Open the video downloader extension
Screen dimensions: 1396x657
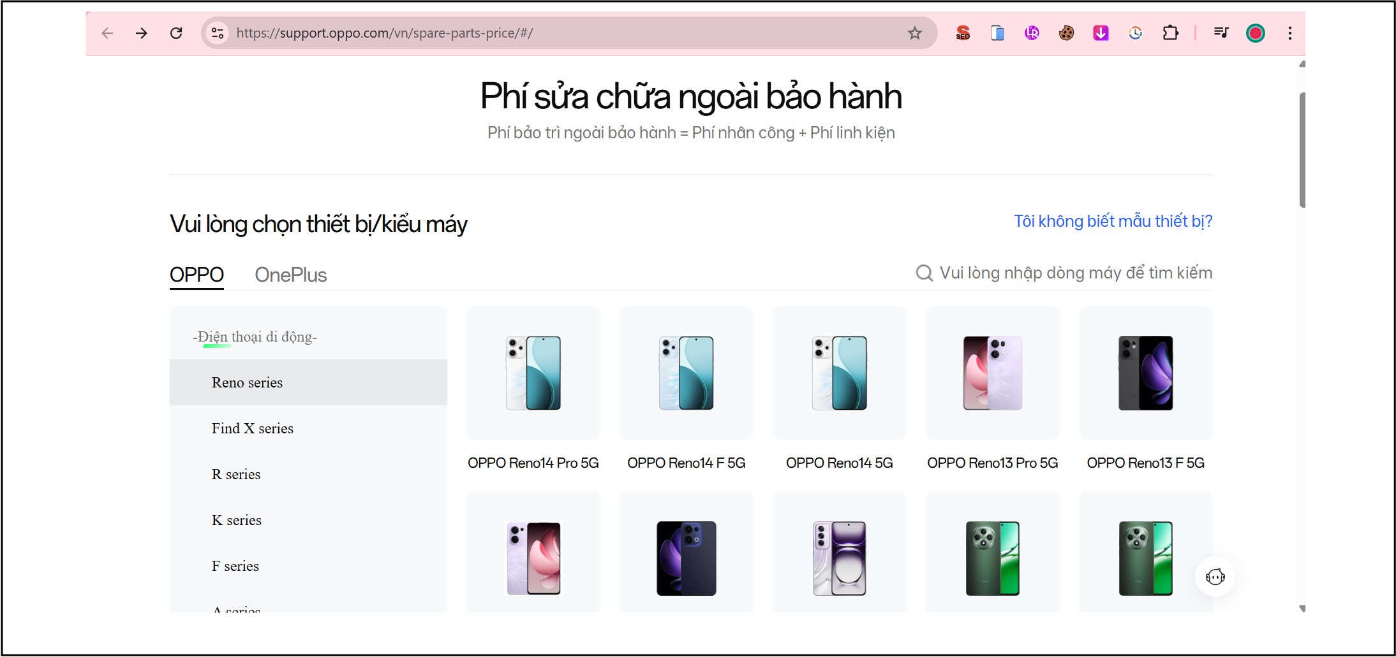click(1100, 32)
